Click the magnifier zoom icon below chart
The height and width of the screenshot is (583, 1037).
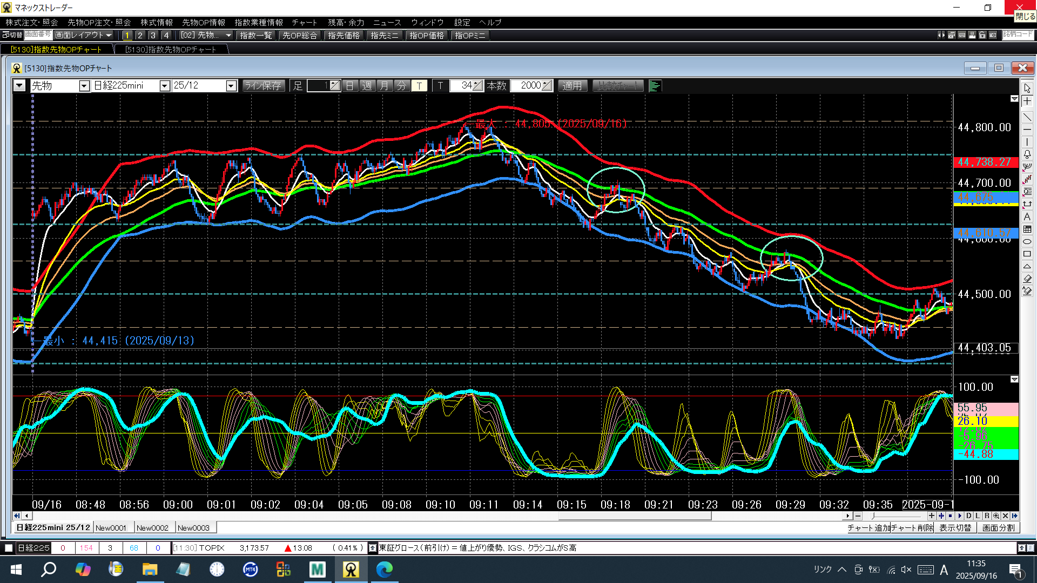[x=996, y=516]
